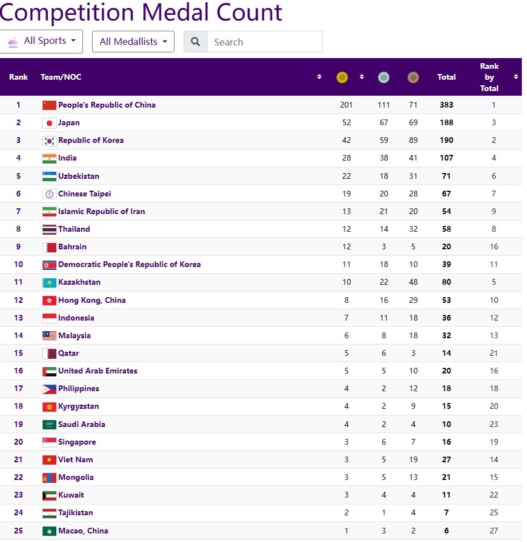Toggle sort arrows after gold medal
This screenshot has width=527, height=542.
click(x=362, y=77)
